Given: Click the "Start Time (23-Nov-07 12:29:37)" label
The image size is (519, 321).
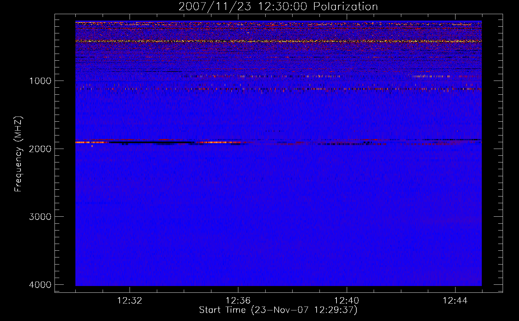Looking at the screenshot, I should (278, 310).
